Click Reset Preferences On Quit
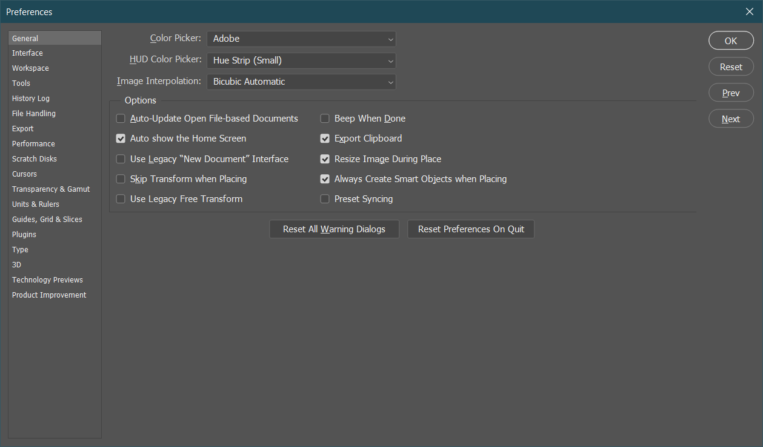The height and width of the screenshot is (447, 763). pyautogui.click(x=471, y=229)
